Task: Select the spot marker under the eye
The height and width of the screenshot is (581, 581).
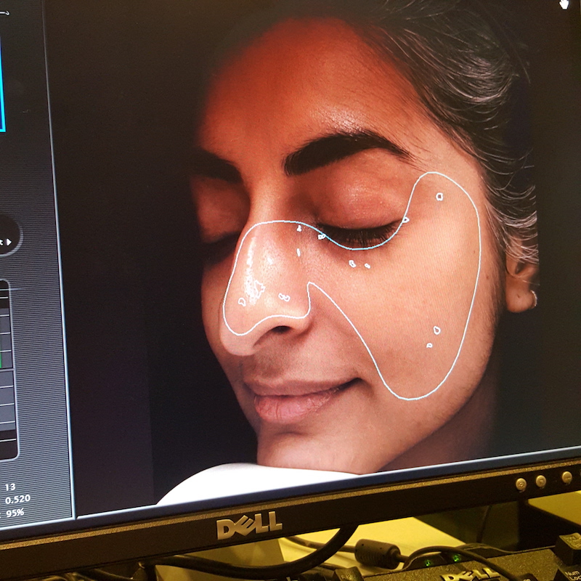Action: pos(352,263)
